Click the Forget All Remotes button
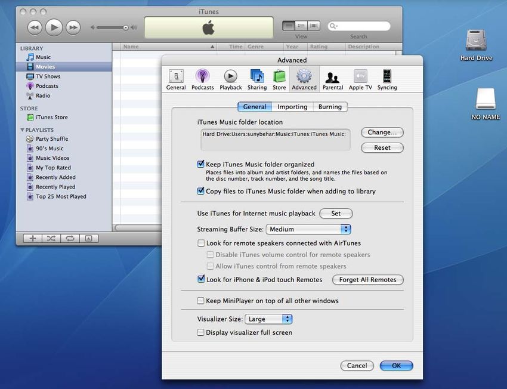This screenshot has width=507, height=389. [x=367, y=280]
